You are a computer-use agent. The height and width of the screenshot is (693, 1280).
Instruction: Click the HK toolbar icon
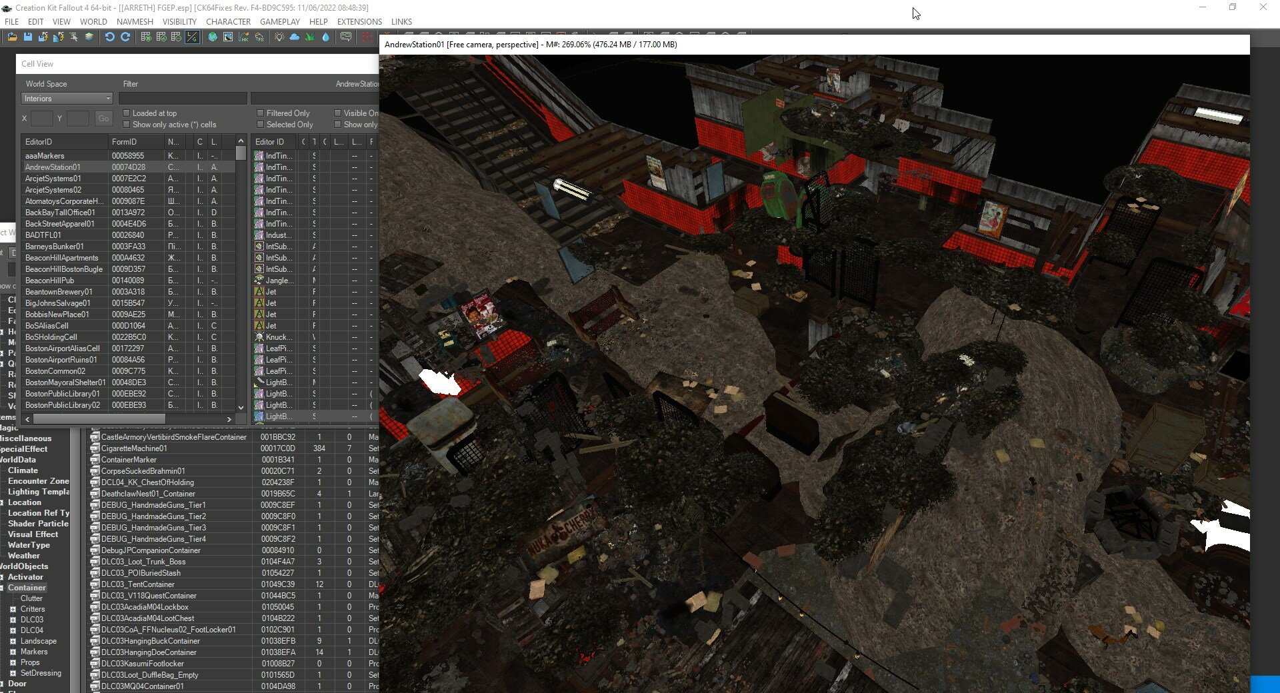[x=243, y=37]
